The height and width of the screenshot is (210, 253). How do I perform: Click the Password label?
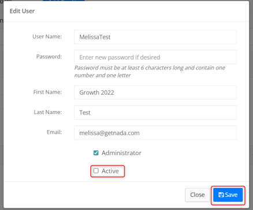pos(49,57)
